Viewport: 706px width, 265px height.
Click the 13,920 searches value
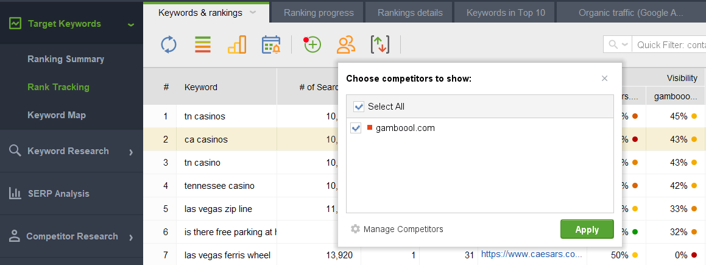(x=339, y=255)
